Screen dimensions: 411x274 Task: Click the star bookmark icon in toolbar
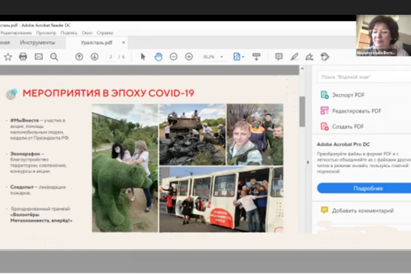pyautogui.click(x=8, y=57)
